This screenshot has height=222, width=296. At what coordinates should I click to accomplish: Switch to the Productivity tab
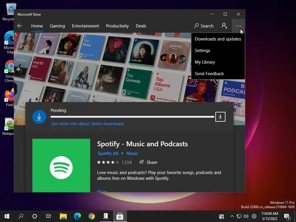click(117, 26)
